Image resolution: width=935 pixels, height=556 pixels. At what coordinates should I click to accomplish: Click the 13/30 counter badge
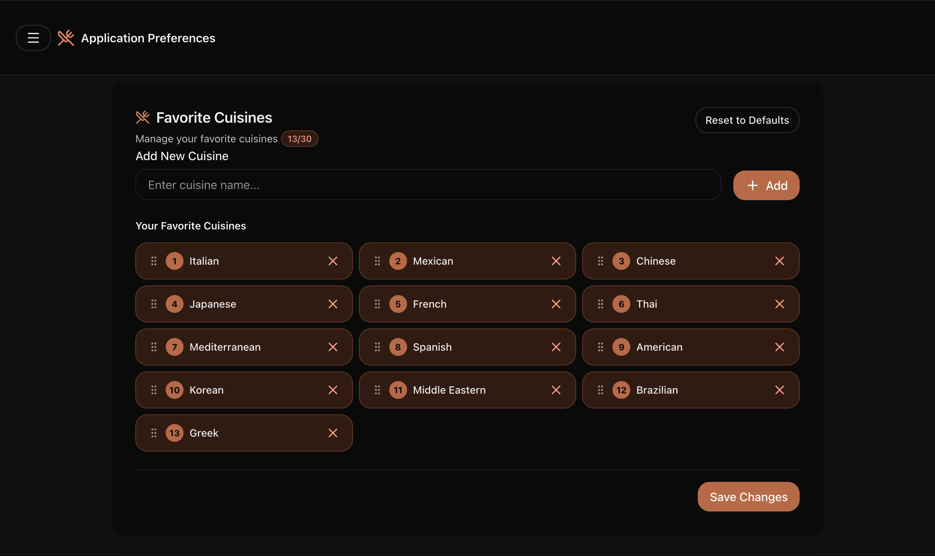(300, 139)
